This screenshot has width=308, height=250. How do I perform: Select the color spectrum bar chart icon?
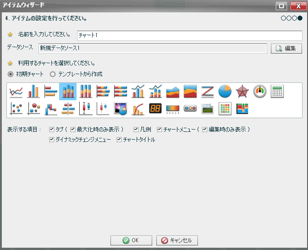coord(173,109)
